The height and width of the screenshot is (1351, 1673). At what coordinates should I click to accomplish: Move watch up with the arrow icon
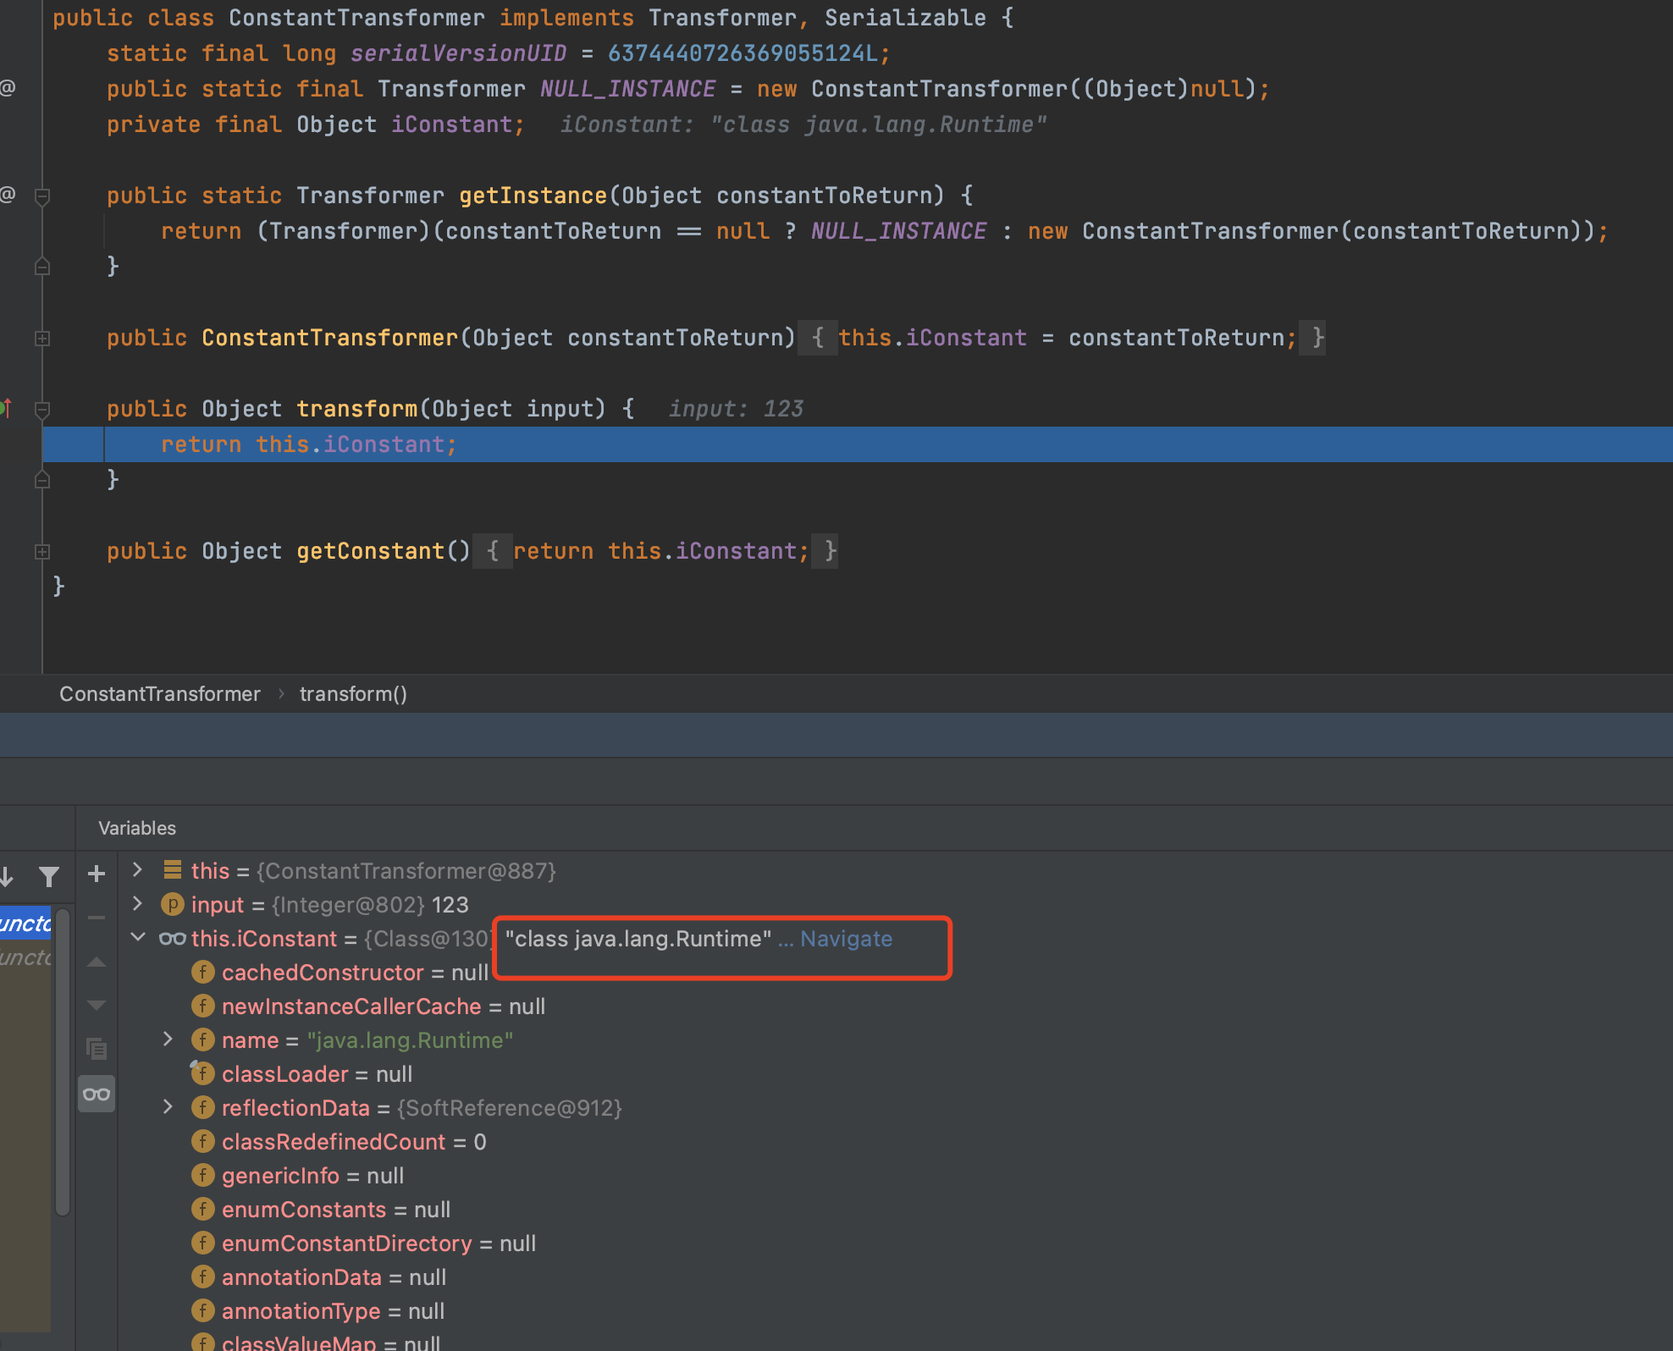click(x=97, y=962)
